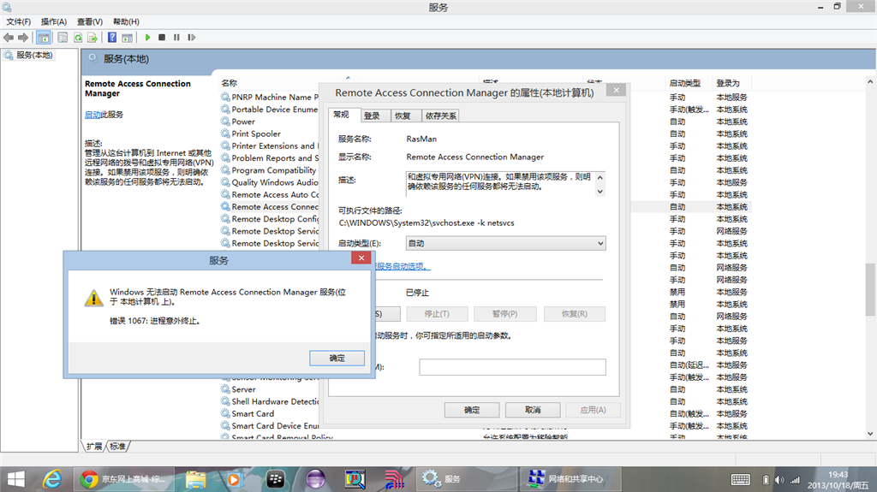Click the Forward arrow in the toolbar

[x=23, y=38]
